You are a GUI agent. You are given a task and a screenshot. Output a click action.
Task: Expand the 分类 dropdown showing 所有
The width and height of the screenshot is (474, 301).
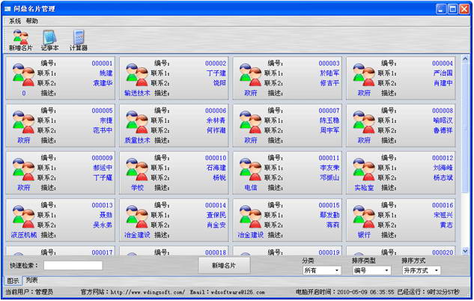[x=322, y=270]
